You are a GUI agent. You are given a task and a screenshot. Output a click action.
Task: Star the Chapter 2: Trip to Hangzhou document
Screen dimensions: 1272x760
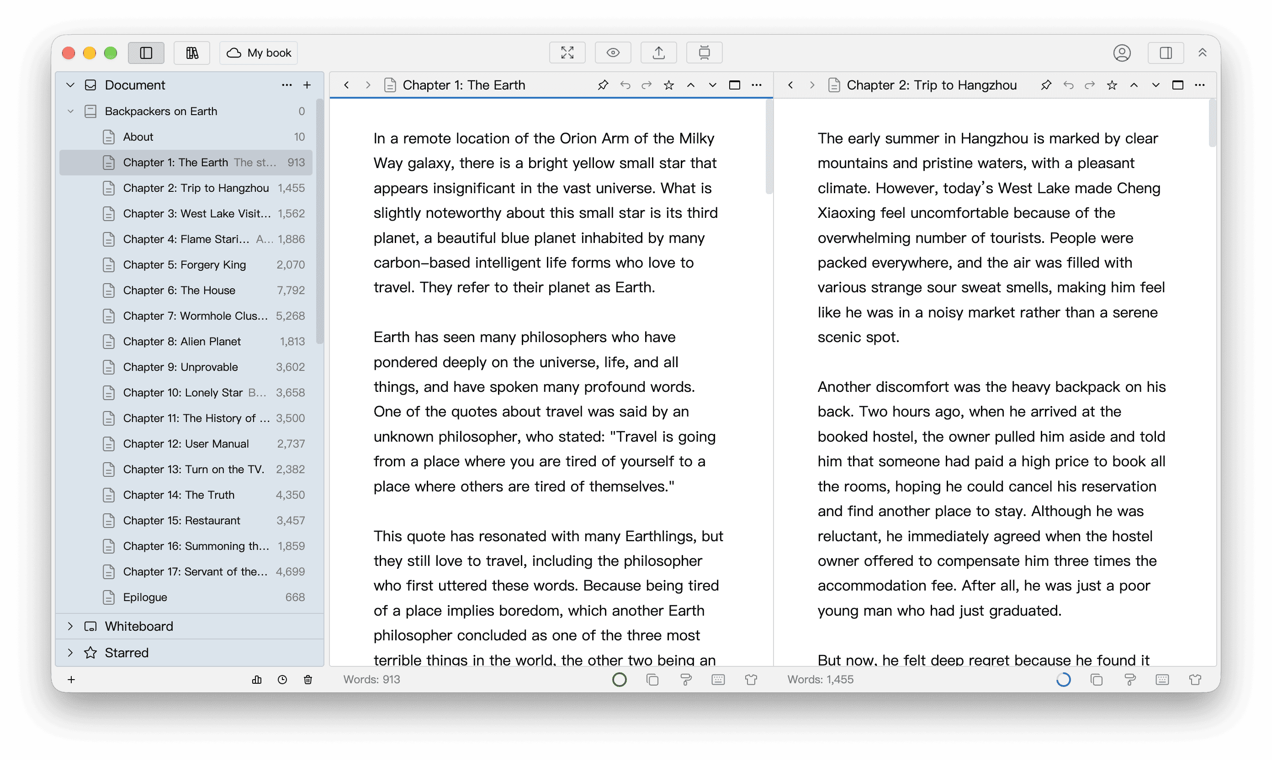pos(1112,85)
